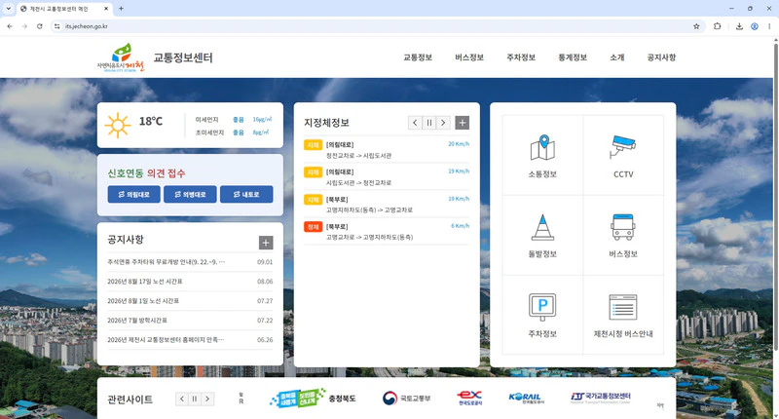The image size is (779, 419).
Task: Click the red 정체 status badge
Action: [313, 227]
